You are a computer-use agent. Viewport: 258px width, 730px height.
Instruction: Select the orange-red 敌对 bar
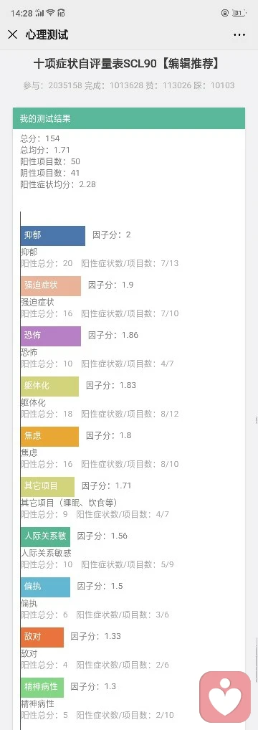click(42, 637)
